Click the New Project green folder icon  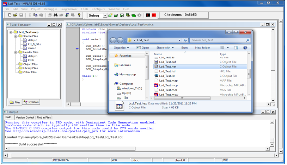110,15
